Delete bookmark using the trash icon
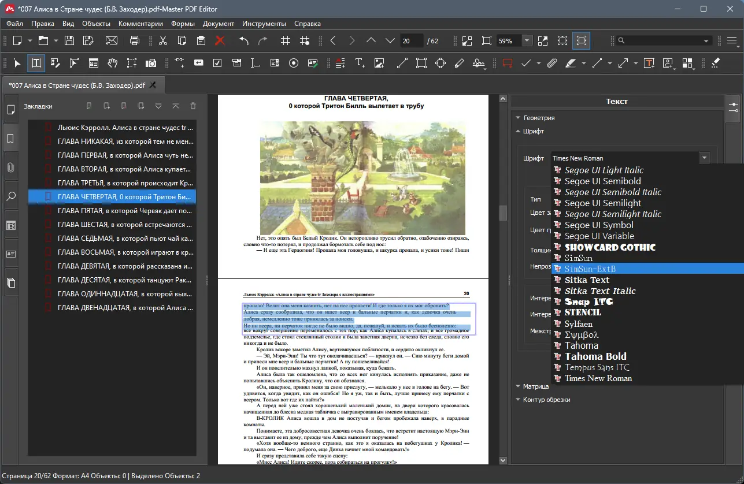Screen dimensions: 744x484 (x=193, y=106)
